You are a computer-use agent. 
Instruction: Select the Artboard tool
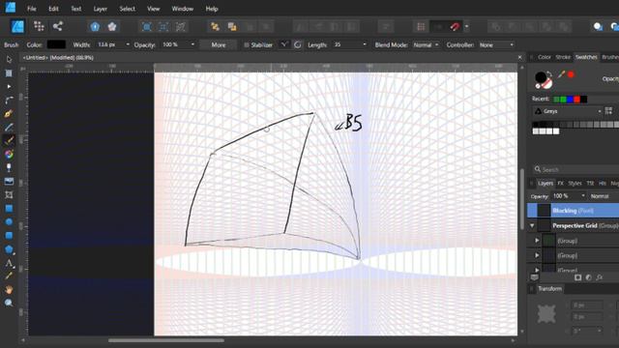[x=9, y=73]
